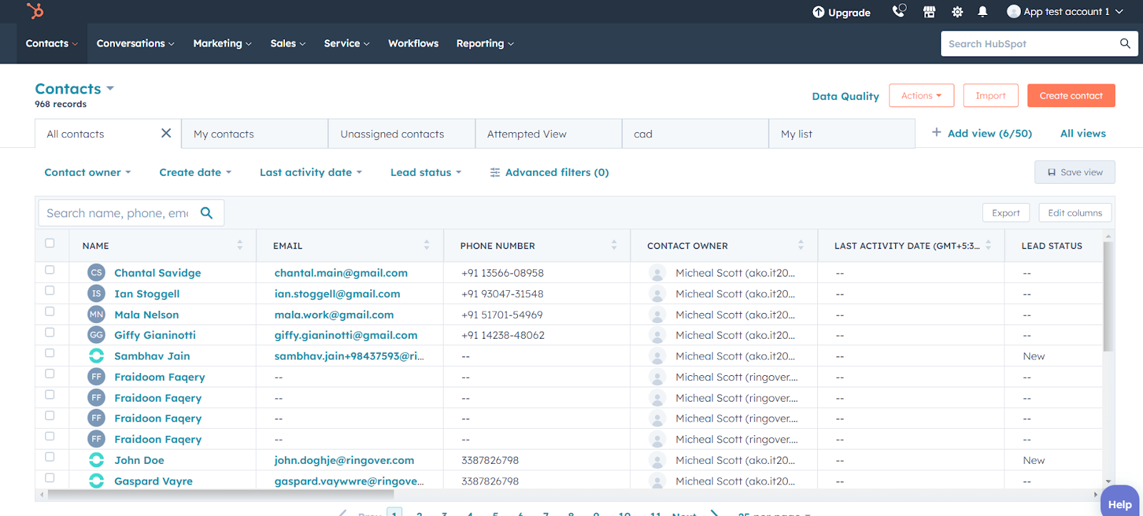The height and width of the screenshot is (516, 1143).
Task: Check the box for Chantal Savidge
Action: 50,270
